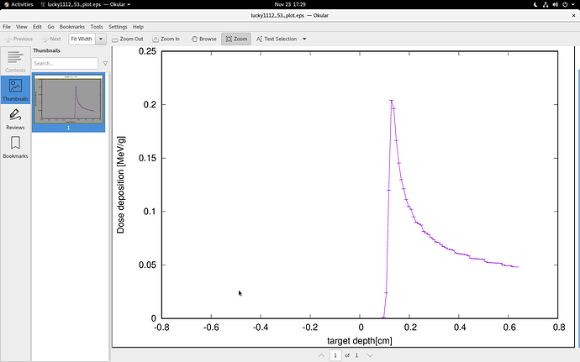
Task: Show the Contents sidebar panel
Action: pyautogui.click(x=15, y=61)
